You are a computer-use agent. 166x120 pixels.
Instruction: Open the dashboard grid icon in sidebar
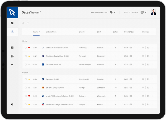pos(12,23)
